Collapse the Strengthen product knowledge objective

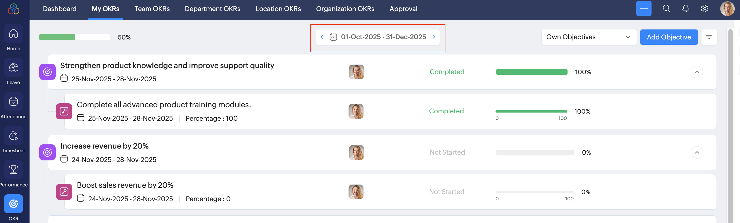pyautogui.click(x=697, y=72)
